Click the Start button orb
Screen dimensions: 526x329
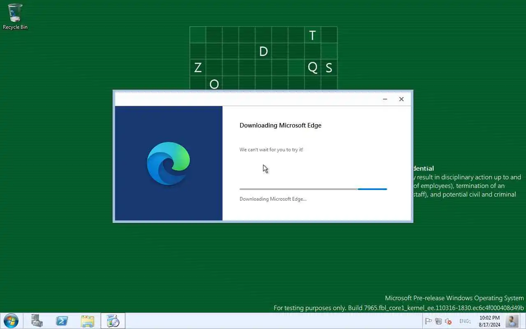[11, 321]
